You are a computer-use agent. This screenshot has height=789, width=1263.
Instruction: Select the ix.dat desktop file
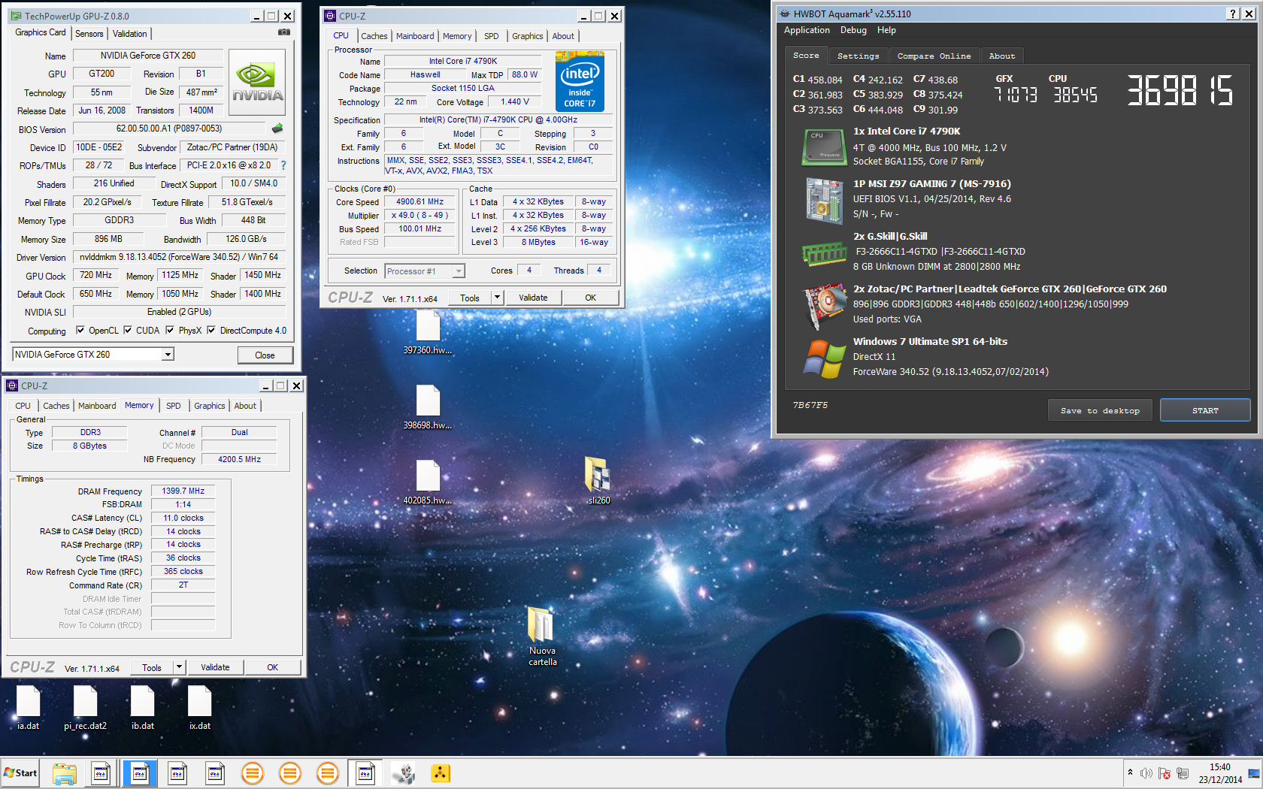point(200,708)
